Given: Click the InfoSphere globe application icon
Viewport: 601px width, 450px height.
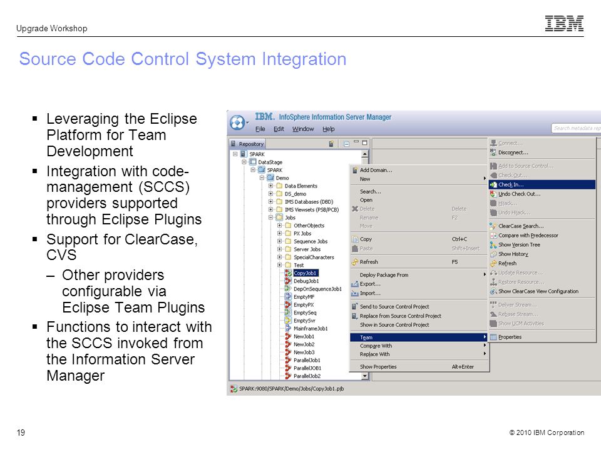Looking at the screenshot, I should pos(237,122).
